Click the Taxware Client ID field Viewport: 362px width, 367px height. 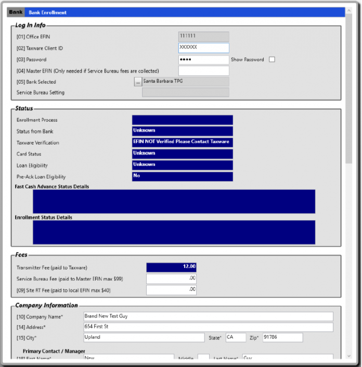pyautogui.click(x=203, y=48)
